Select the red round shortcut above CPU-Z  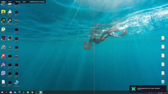pyautogui.click(x=3, y=56)
